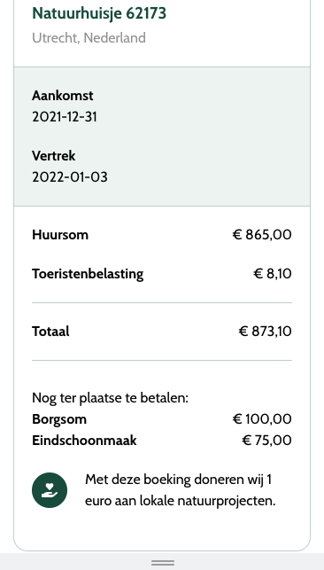This screenshot has width=324, height=570.
Task: Open the Natuurhuisje 62173 title link
Action: tap(99, 13)
